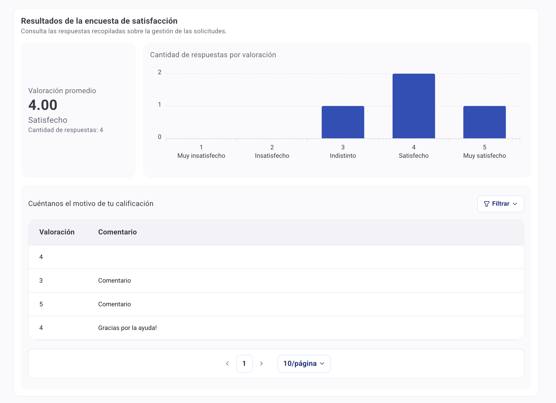Click the Valoración column header

tap(57, 232)
